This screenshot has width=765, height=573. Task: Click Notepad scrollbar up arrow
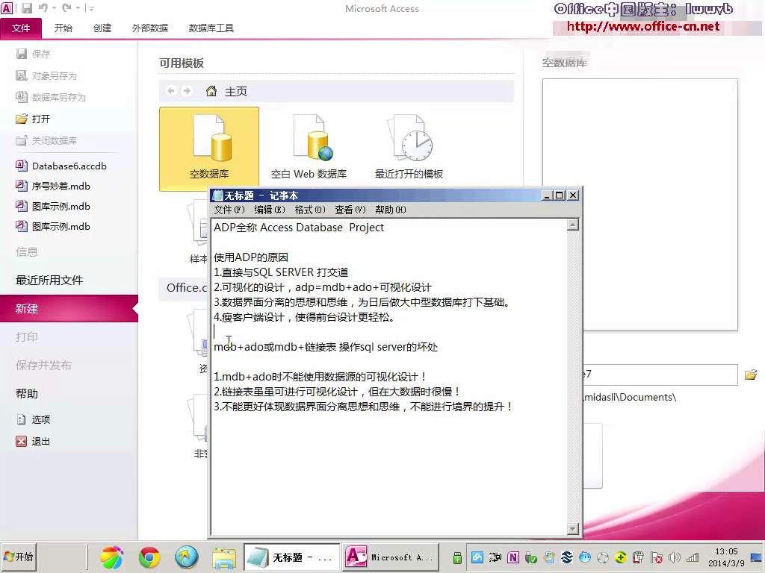tap(573, 225)
